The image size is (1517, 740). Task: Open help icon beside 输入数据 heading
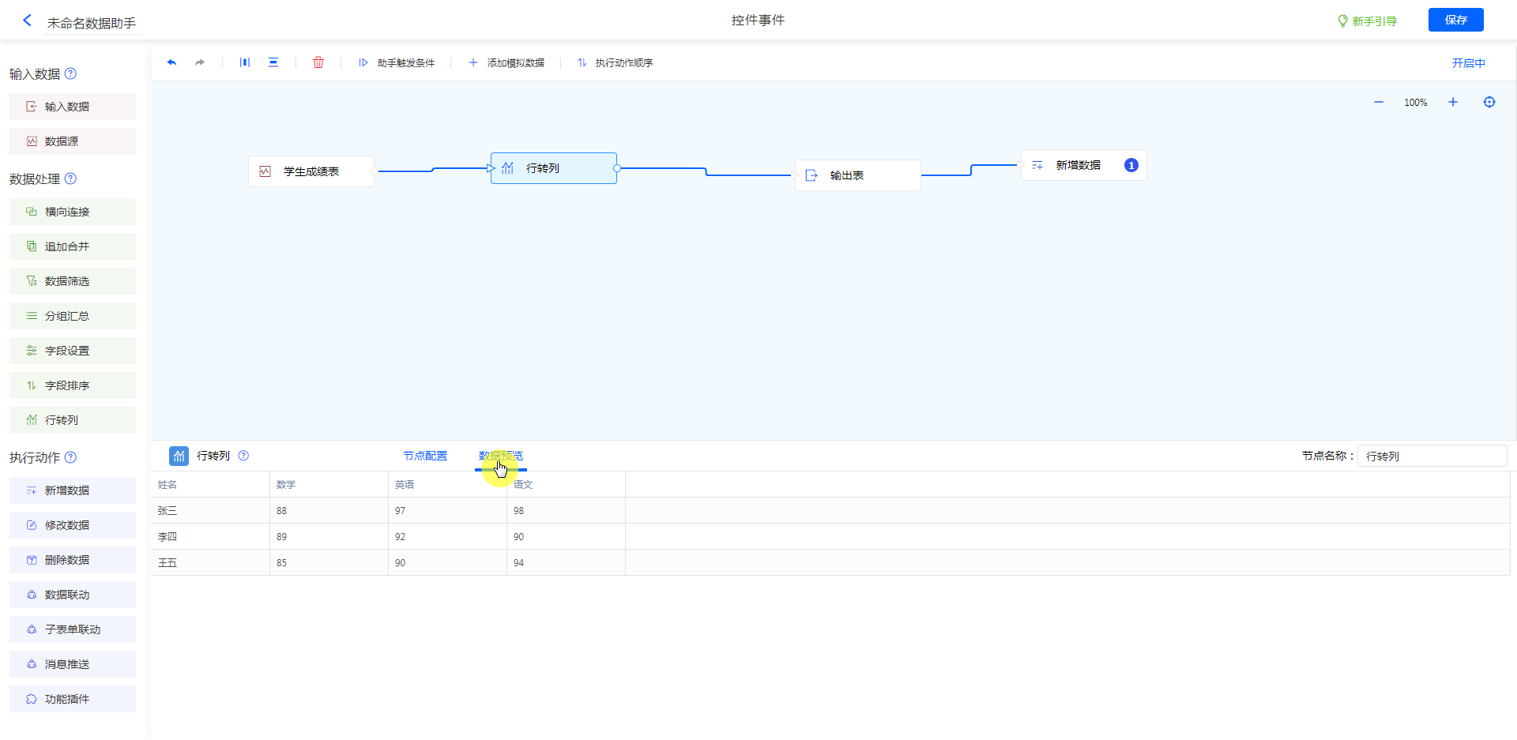click(x=70, y=73)
